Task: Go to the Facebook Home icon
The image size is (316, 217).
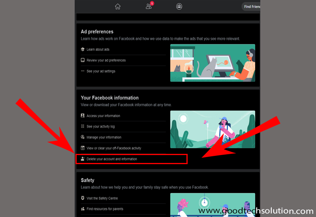Action: pos(118,7)
